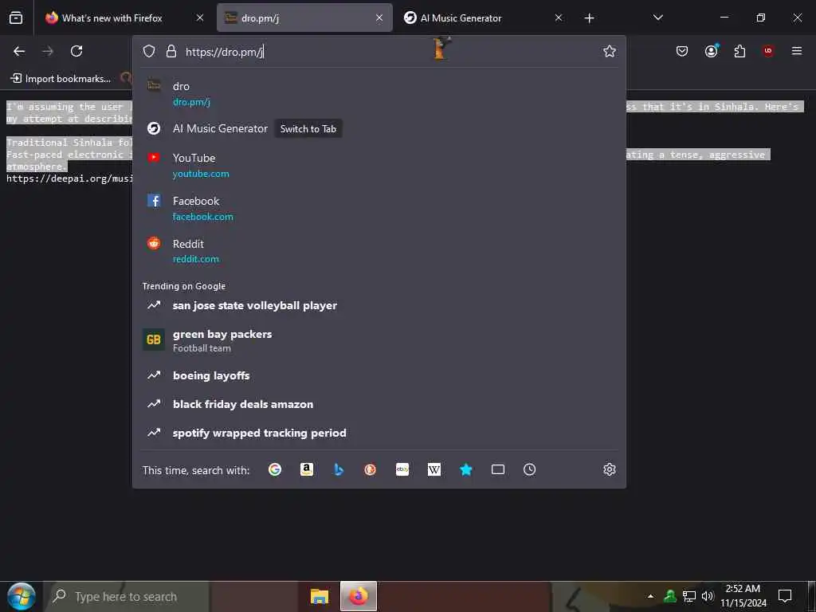Save page to Pocket
This screenshot has width=816, height=612.
coord(682,51)
